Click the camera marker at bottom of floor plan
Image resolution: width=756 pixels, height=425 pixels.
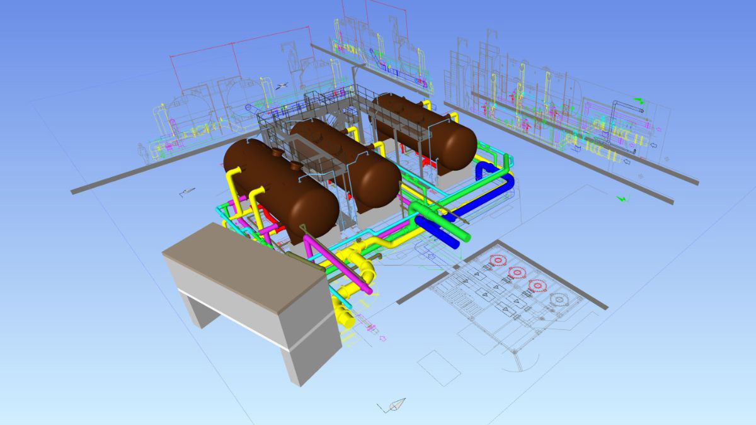point(394,405)
